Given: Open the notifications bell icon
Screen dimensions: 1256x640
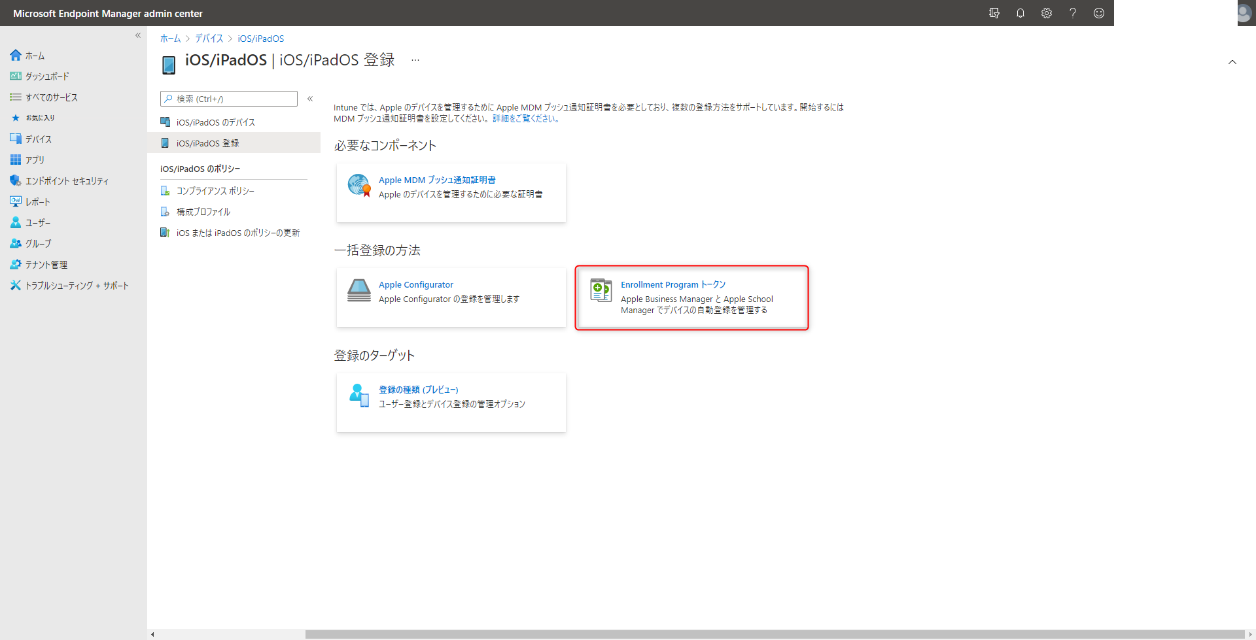Looking at the screenshot, I should tap(1020, 12).
